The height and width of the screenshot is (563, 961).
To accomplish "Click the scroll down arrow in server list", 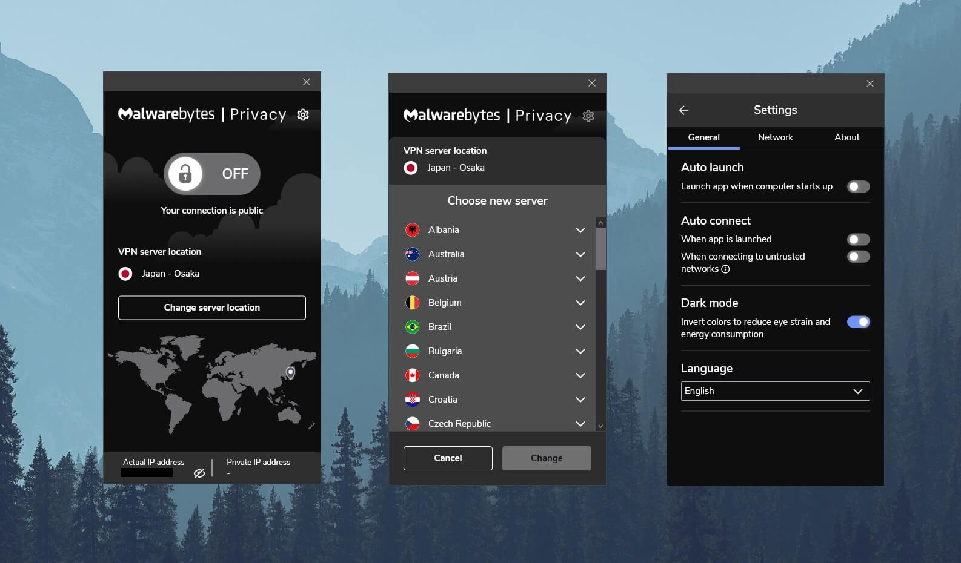I will click(x=600, y=426).
